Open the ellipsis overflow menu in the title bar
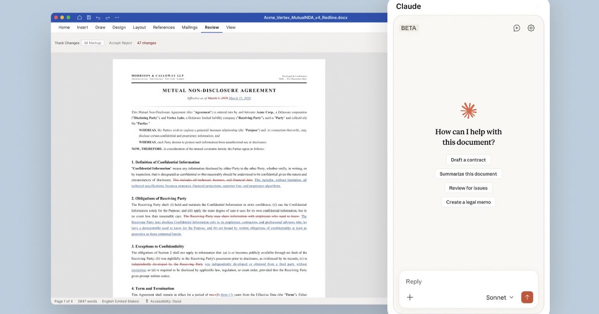The image size is (599, 314). click(x=117, y=17)
